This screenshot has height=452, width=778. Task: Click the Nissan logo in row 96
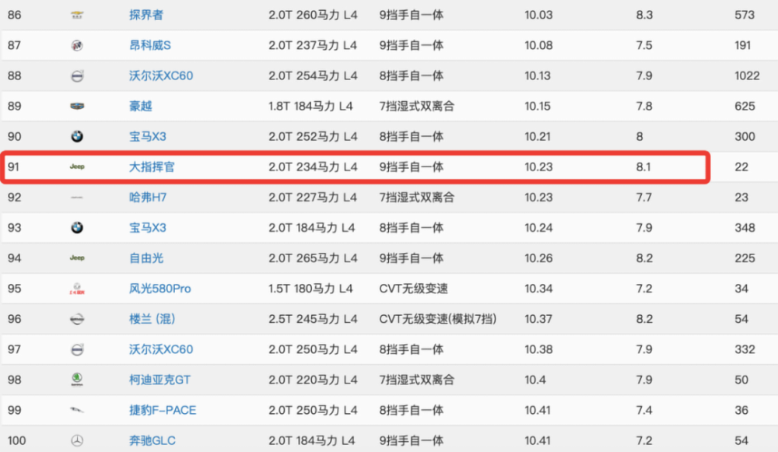(x=77, y=319)
